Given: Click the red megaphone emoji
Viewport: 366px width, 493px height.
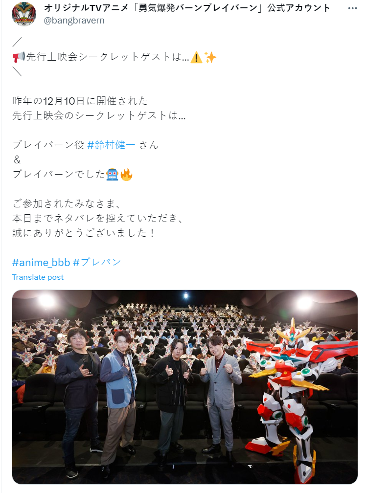Looking at the screenshot, I should click(19, 57).
